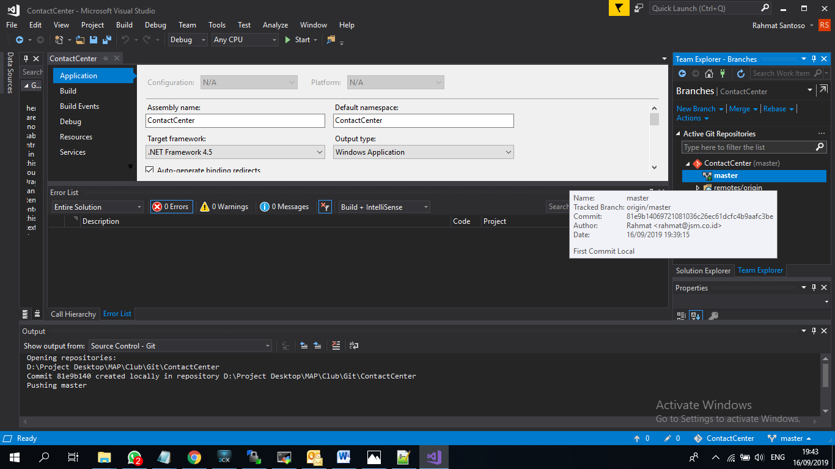Open Visual Studio from Windows taskbar
This screenshot has height=469, width=835.
click(x=434, y=457)
